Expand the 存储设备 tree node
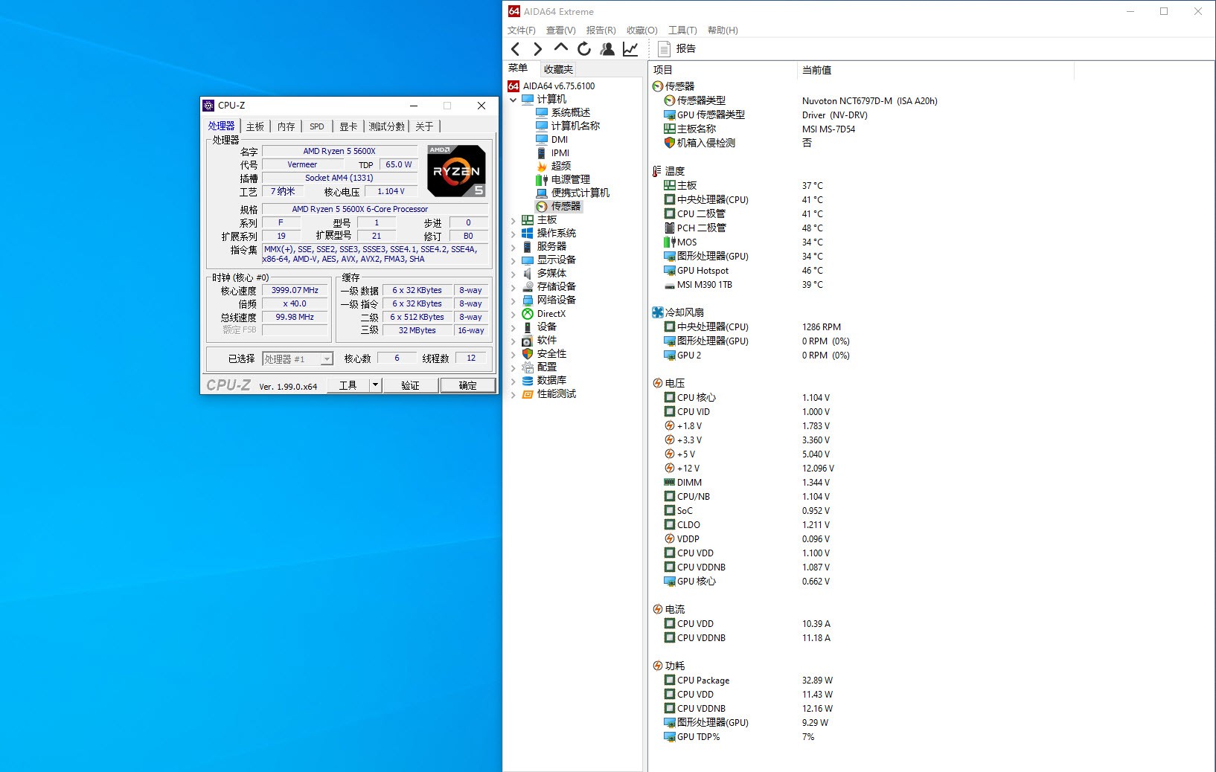The width and height of the screenshot is (1216, 772). click(513, 287)
